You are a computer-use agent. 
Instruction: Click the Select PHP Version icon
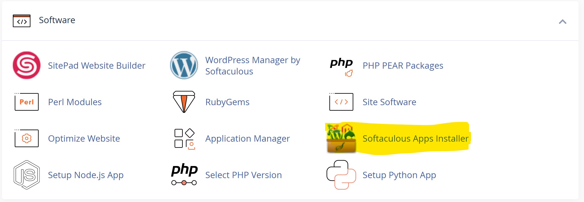tap(184, 175)
